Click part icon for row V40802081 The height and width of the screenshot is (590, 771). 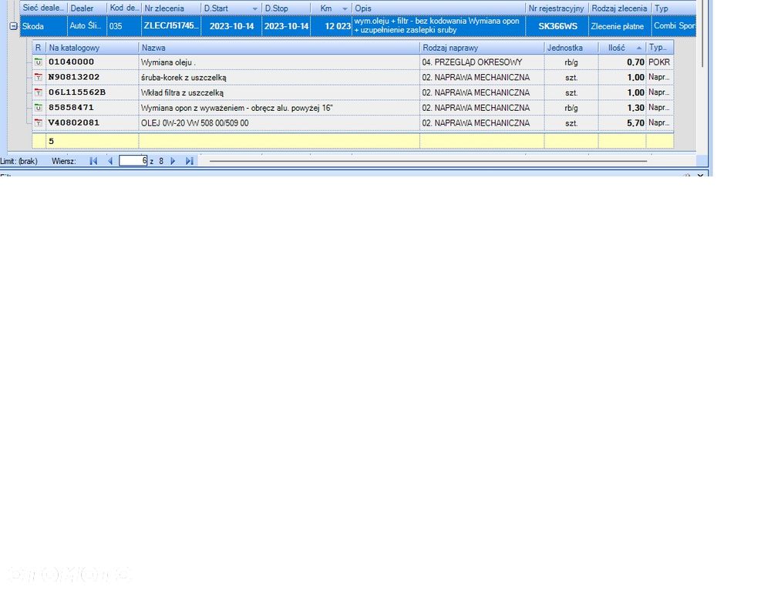(39, 122)
